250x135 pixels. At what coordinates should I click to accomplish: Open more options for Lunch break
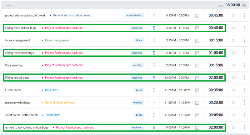pos(244,90)
